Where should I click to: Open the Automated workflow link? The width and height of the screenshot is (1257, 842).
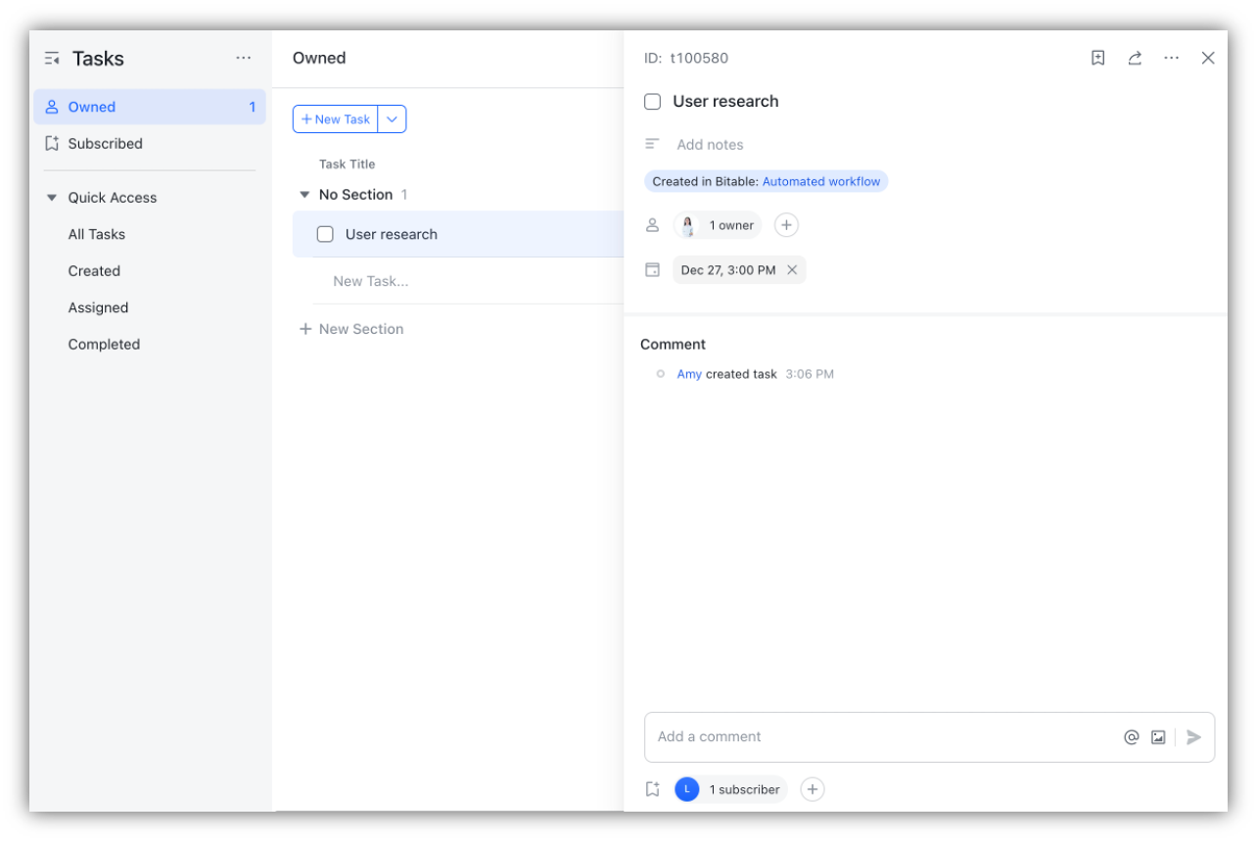point(821,181)
